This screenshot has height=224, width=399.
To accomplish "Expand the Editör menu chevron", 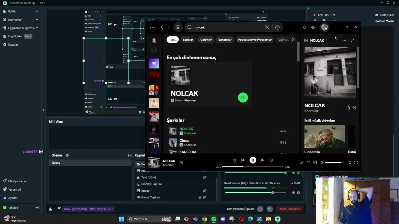I will click(37, 12).
